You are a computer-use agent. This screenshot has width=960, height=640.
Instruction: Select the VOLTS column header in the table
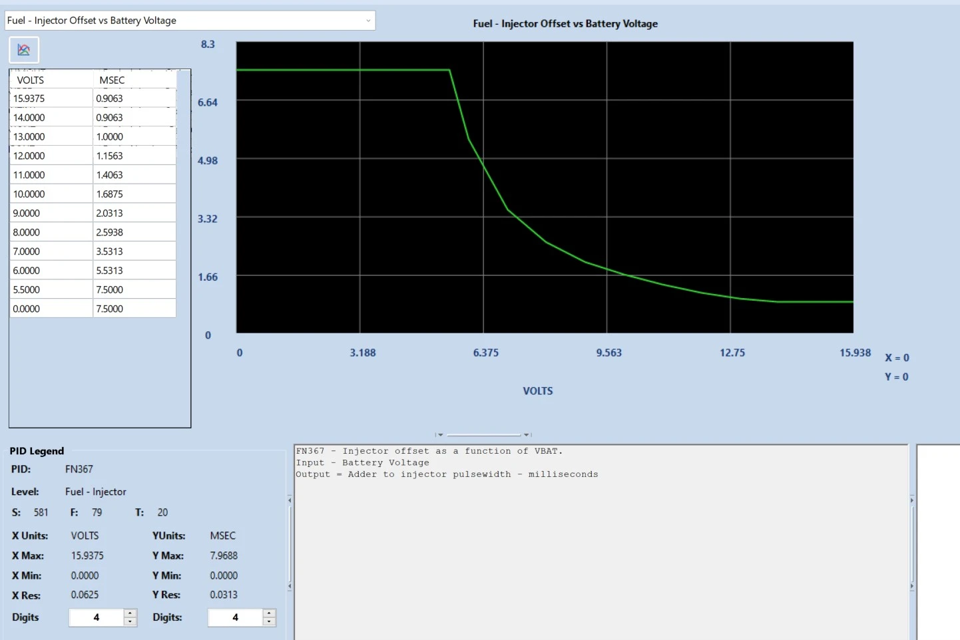(x=51, y=80)
